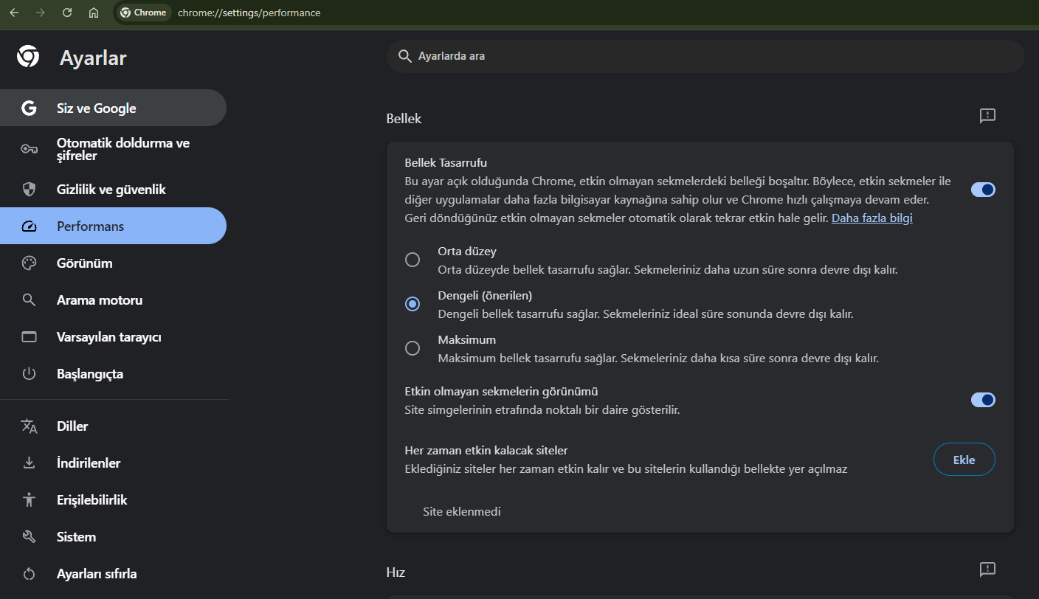Image resolution: width=1039 pixels, height=599 pixels.
Task: Click the Görünüm palette icon
Action: click(29, 263)
